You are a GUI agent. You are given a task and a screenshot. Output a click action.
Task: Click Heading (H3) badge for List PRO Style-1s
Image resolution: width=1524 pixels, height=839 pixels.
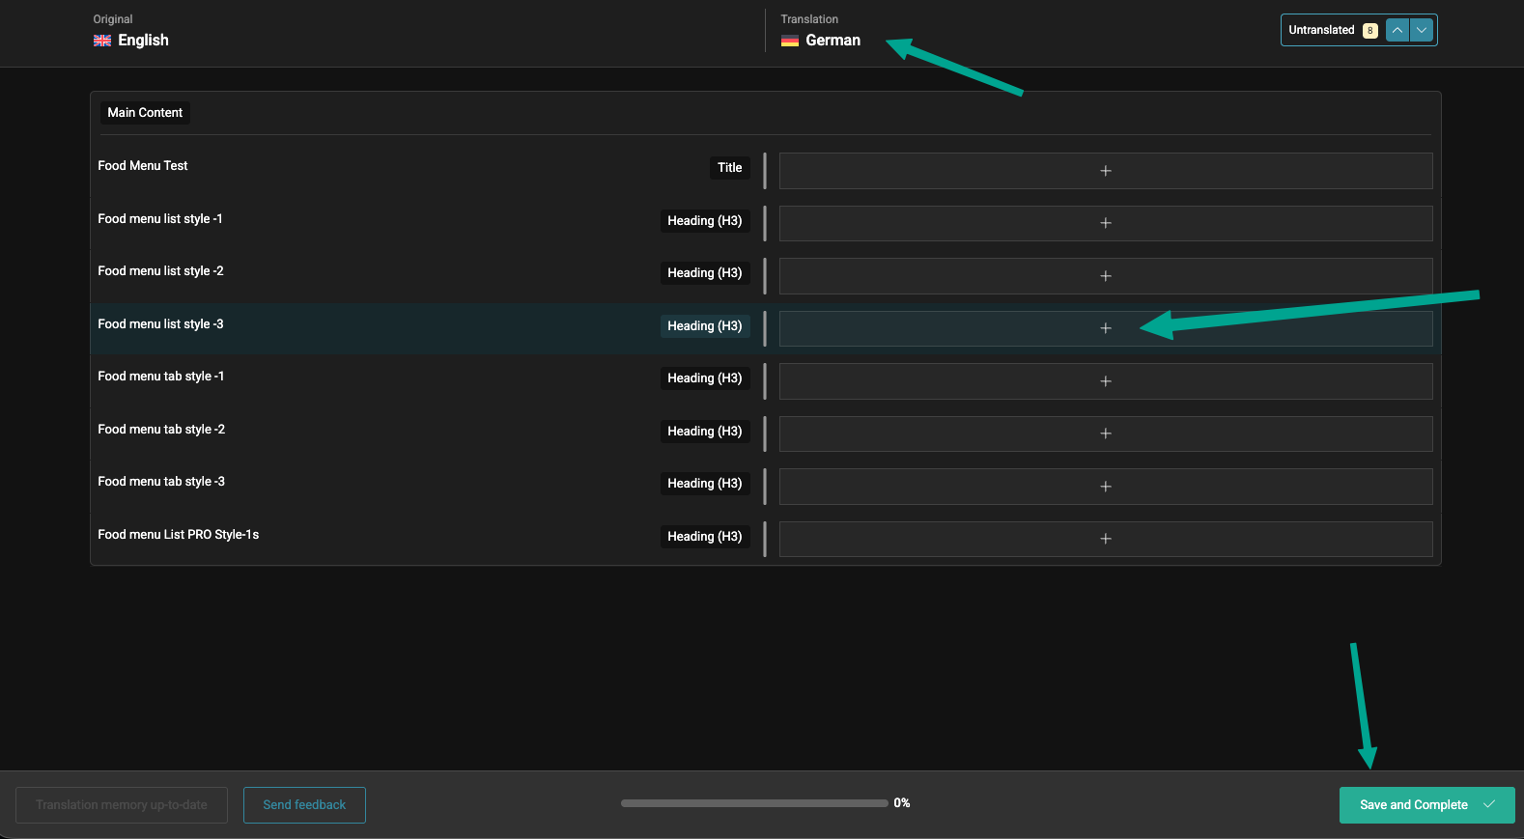click(705, 537)
